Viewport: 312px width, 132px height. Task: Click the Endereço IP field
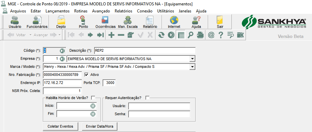[62, 83]
